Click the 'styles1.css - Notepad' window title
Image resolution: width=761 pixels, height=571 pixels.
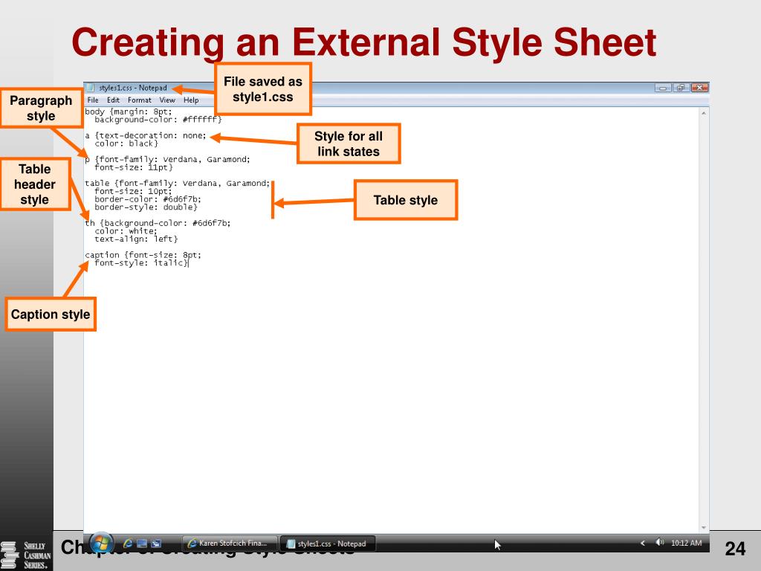point(133,88)
